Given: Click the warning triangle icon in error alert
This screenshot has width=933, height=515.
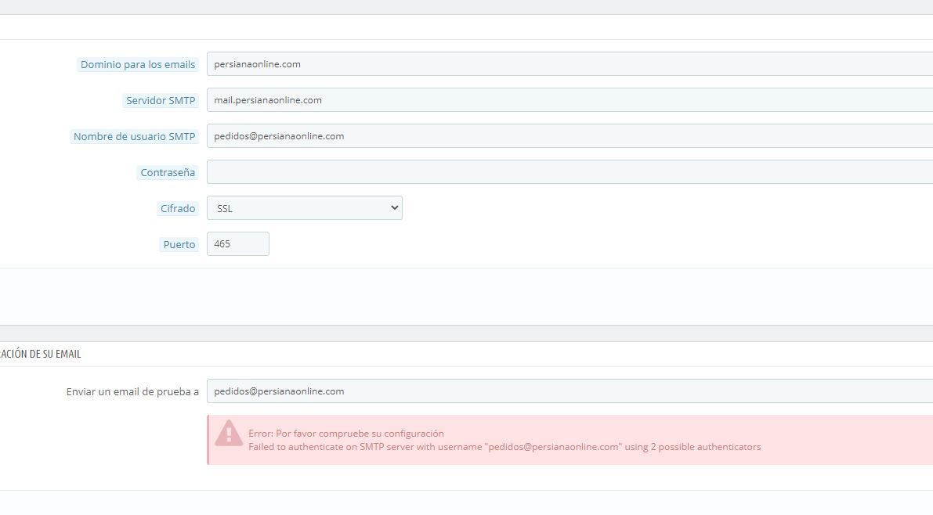Looking at the screenshot, I should (229, 434).
